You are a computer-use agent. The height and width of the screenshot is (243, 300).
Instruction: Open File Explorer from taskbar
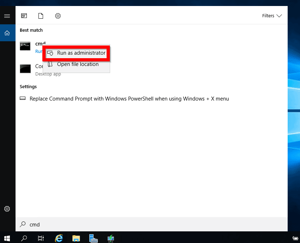(x=76, y=238)
